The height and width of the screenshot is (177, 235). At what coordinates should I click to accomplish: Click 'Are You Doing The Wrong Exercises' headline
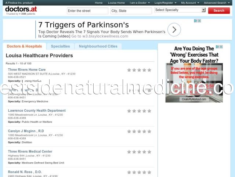[194, 55]
